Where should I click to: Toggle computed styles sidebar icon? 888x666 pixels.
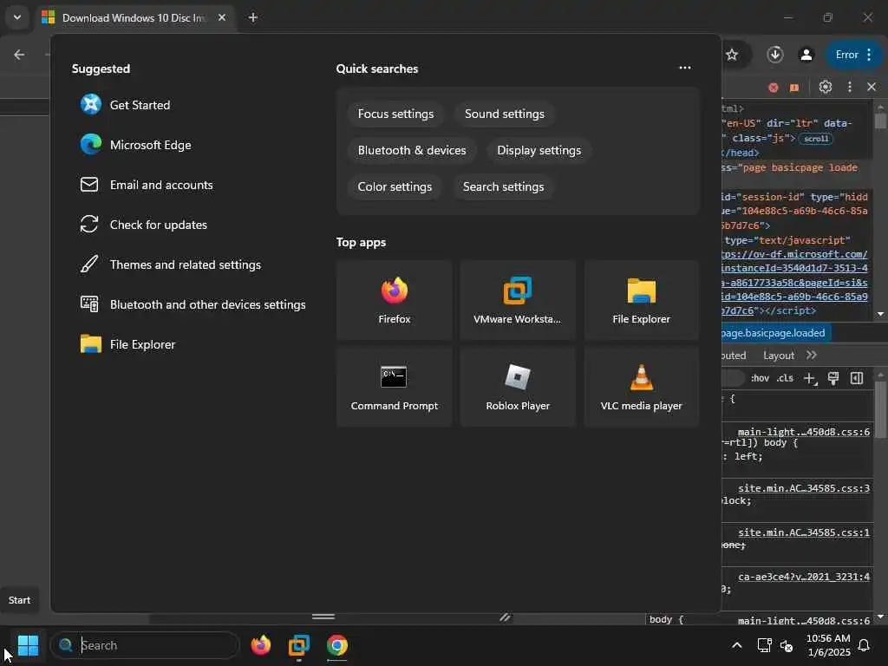point(856,378)
